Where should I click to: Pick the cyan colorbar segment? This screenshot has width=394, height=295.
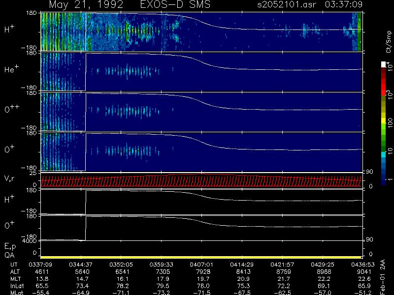pyautogui.click(x=384, y=154)
